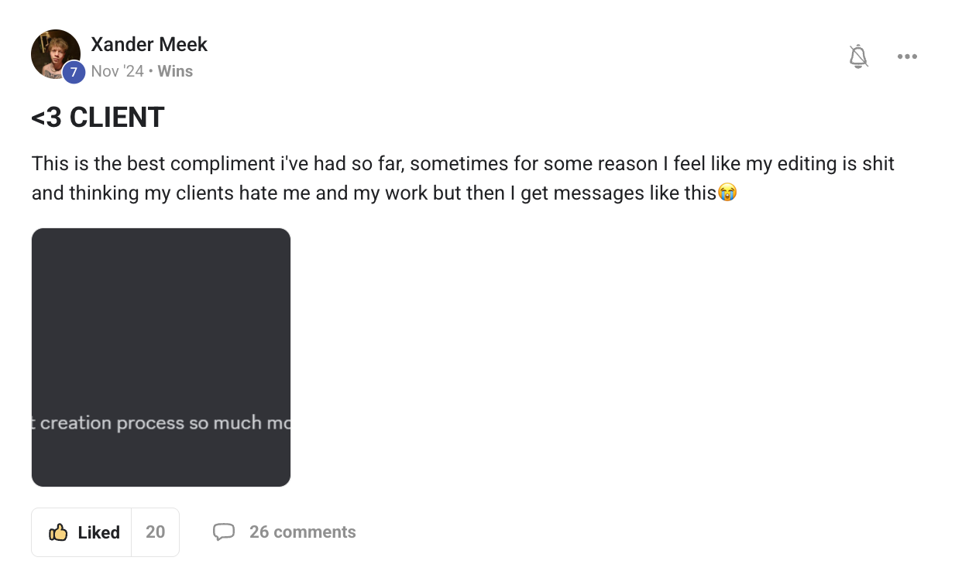Open the Xander Meek author name link
Image resolution: width=962 pixels, height=571 pixels.
[149, 44]
